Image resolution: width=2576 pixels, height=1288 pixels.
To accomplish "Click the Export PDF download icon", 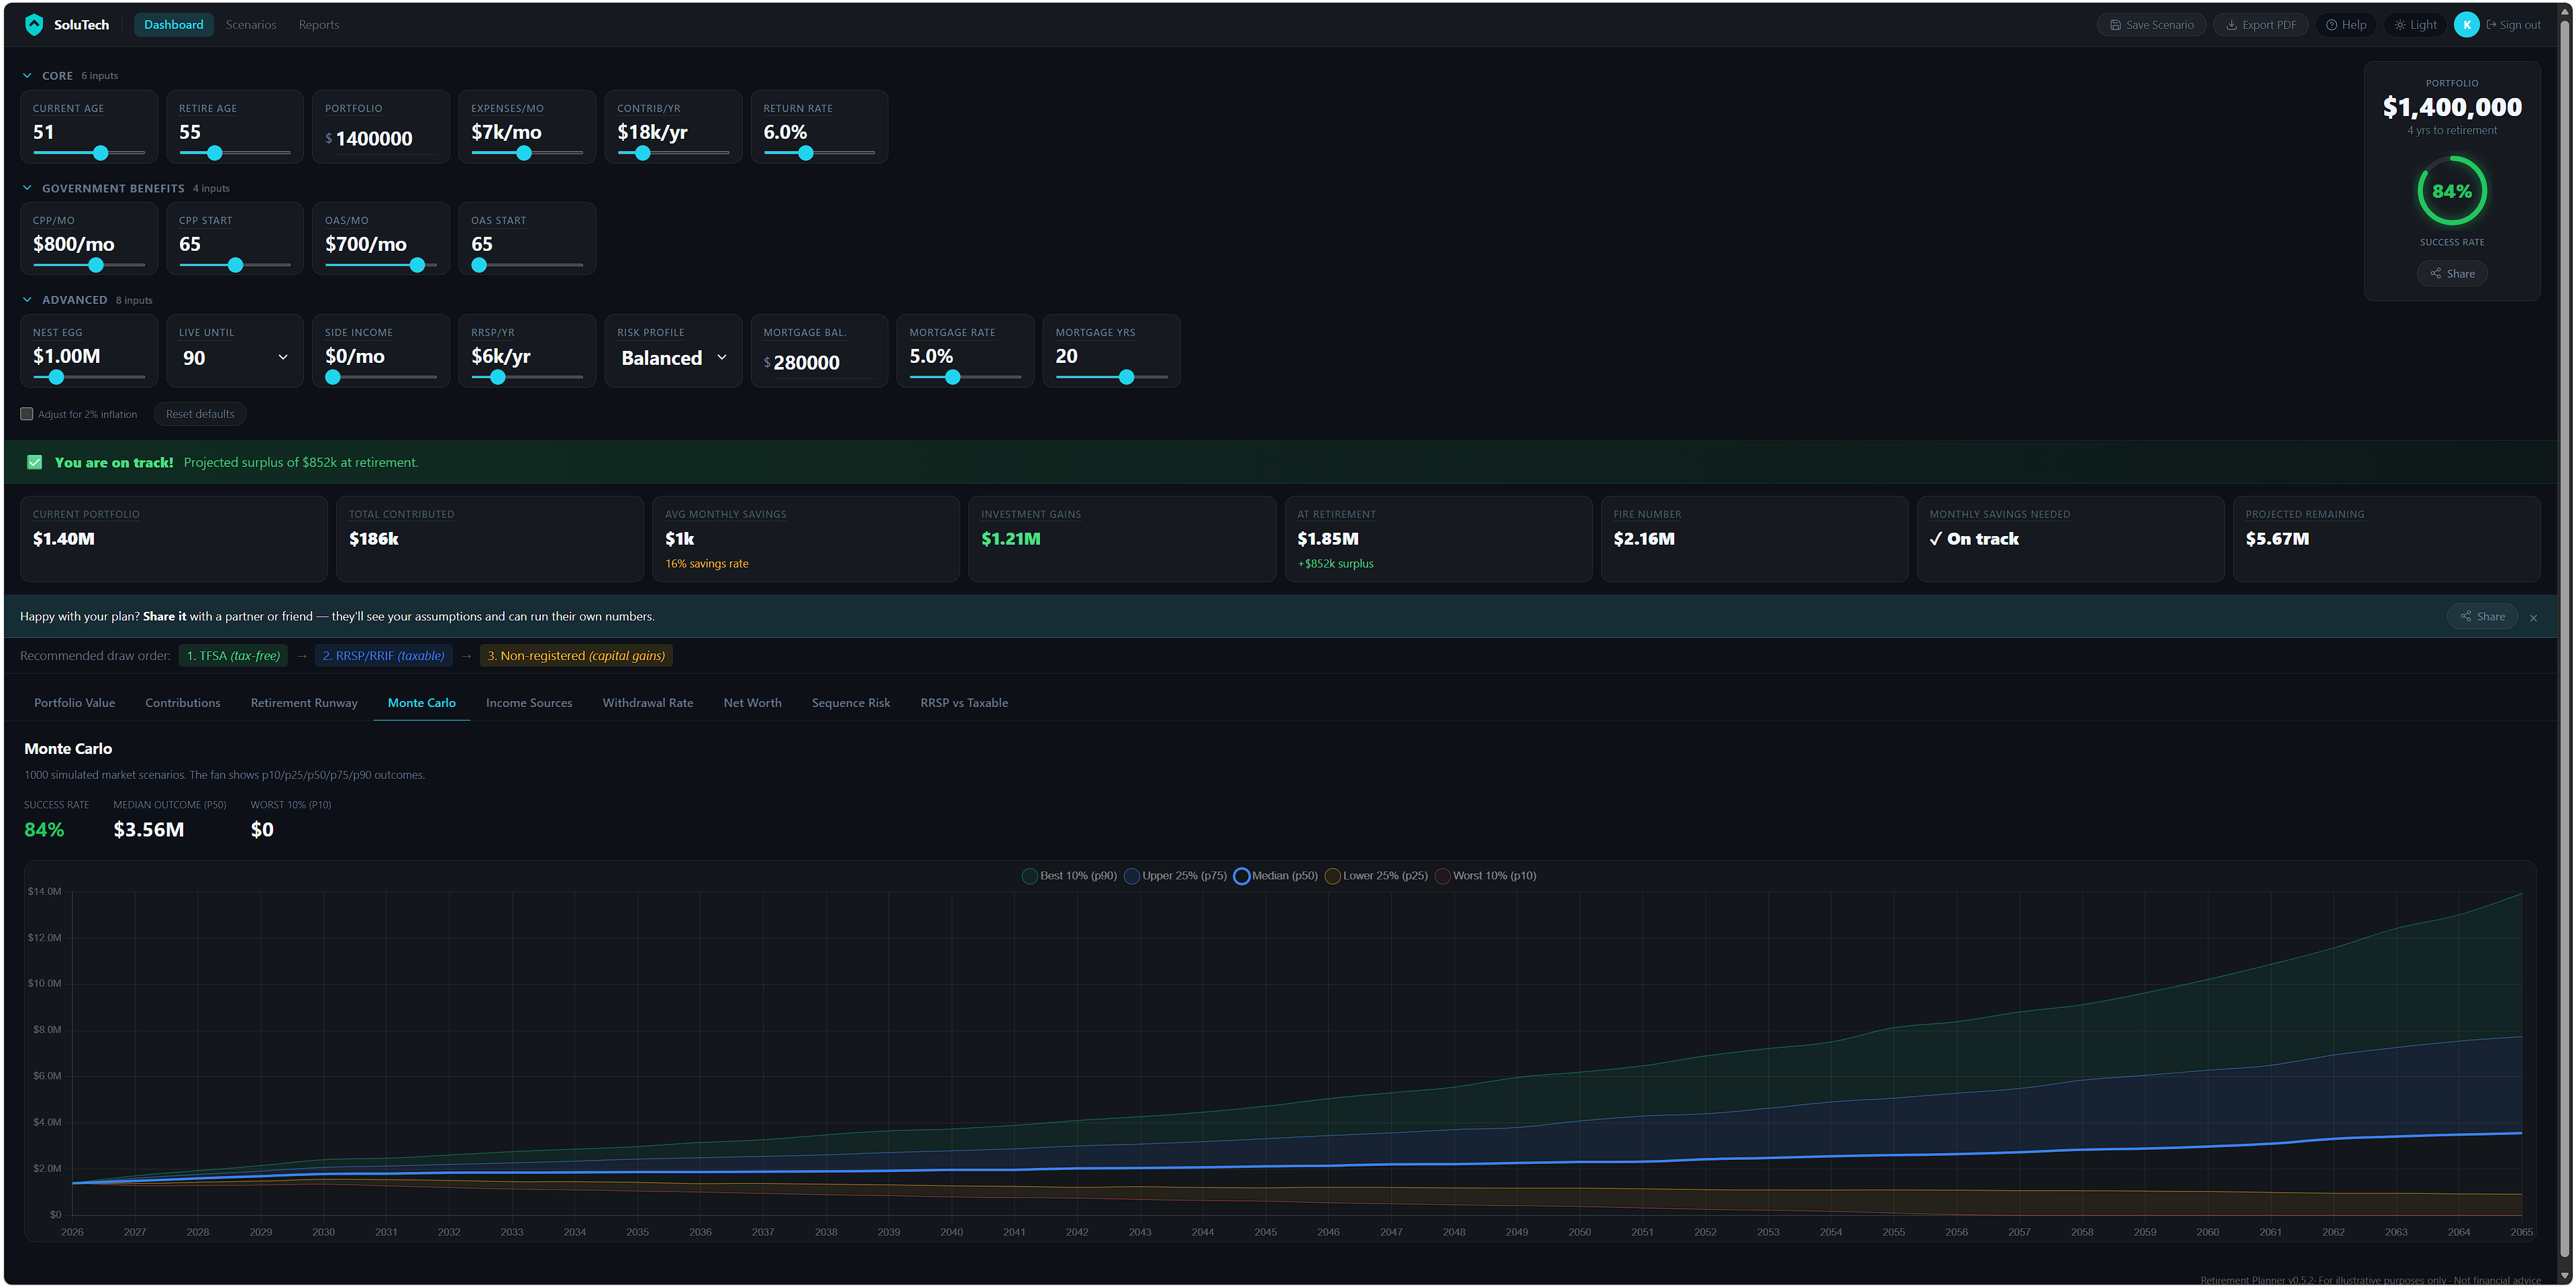I will click(x=2231, y=25).
